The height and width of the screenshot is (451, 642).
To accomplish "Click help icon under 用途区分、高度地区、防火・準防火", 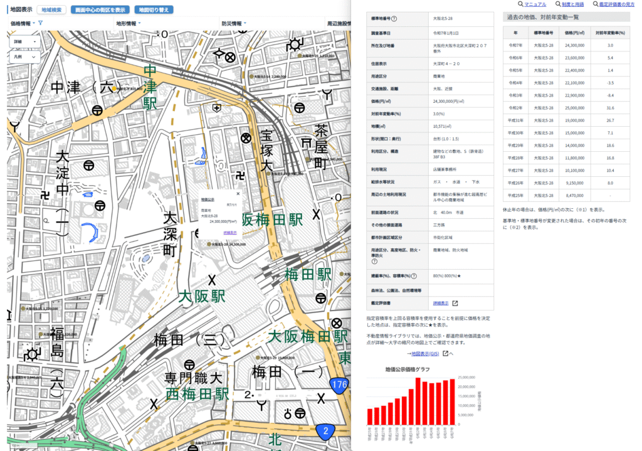I will (374, 262).
